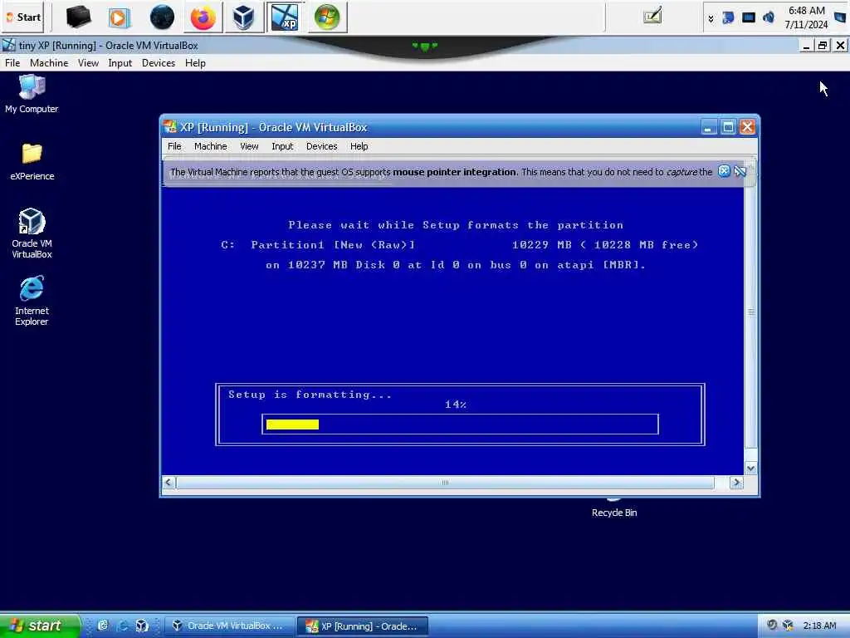Open the File menu of the inner XP window
Image resolution: width=850 pixels, height=638 pixels.
[x=174, y=146]
